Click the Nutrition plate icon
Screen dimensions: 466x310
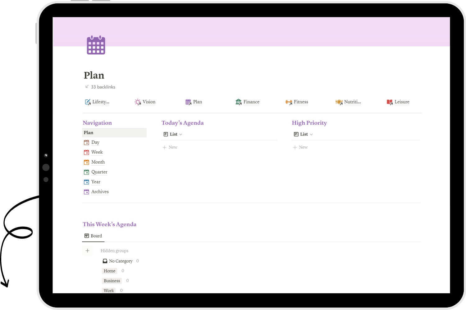pos(339,102)
